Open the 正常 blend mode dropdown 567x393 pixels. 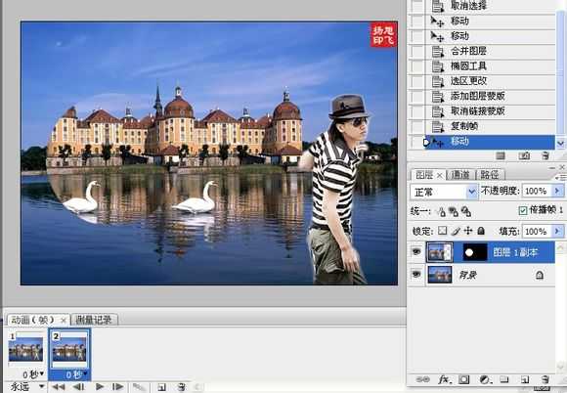(444, 192)
